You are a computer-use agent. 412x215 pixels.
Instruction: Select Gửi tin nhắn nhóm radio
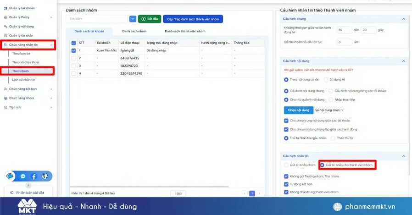coord(286,165)
